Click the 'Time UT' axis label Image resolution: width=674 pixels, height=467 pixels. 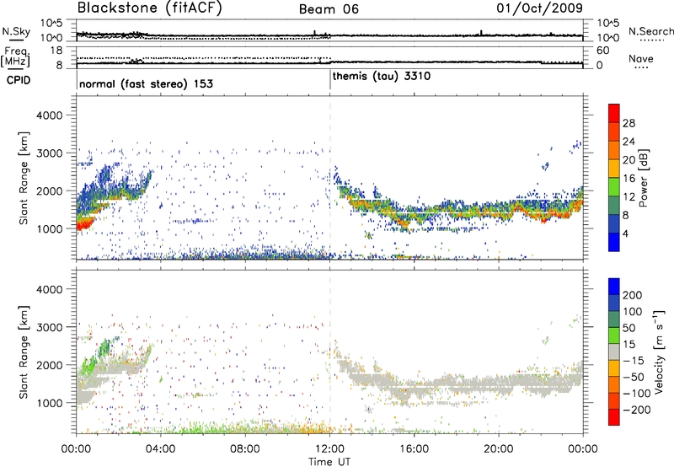[x=329, y=462]
